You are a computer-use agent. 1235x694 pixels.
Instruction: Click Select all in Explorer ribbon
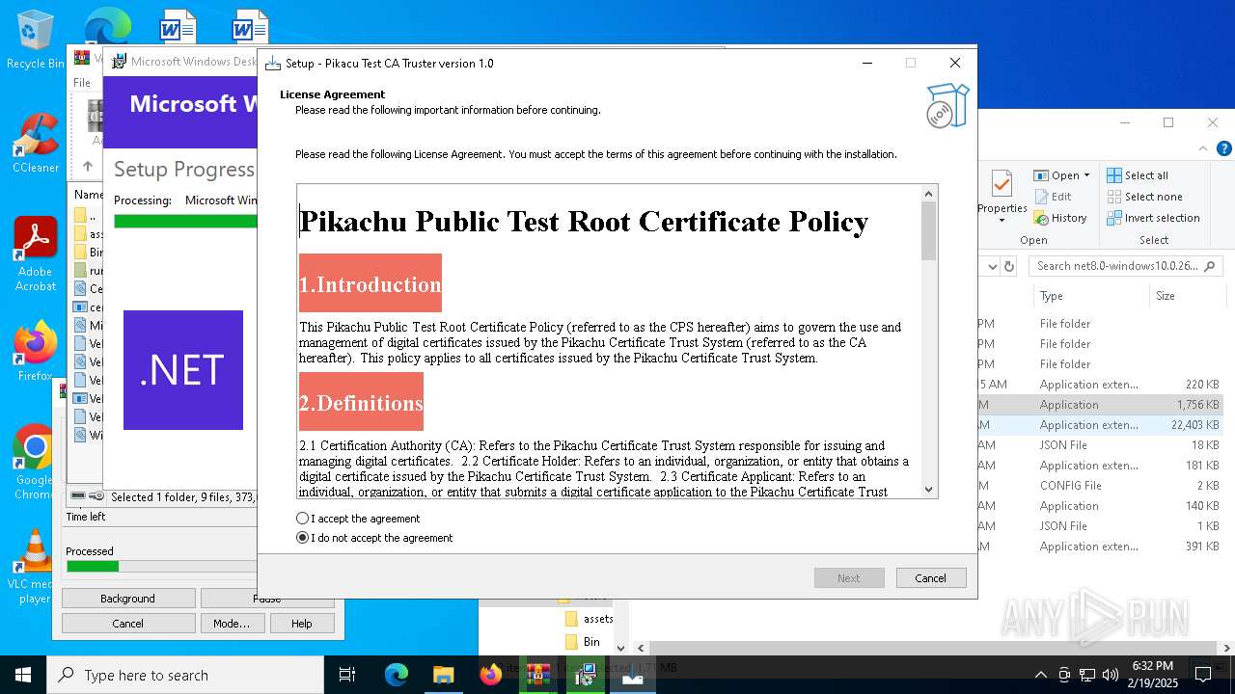point(1138,175)
